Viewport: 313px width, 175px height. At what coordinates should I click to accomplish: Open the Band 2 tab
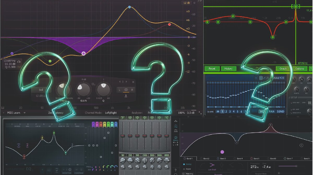tap(205, 159)
